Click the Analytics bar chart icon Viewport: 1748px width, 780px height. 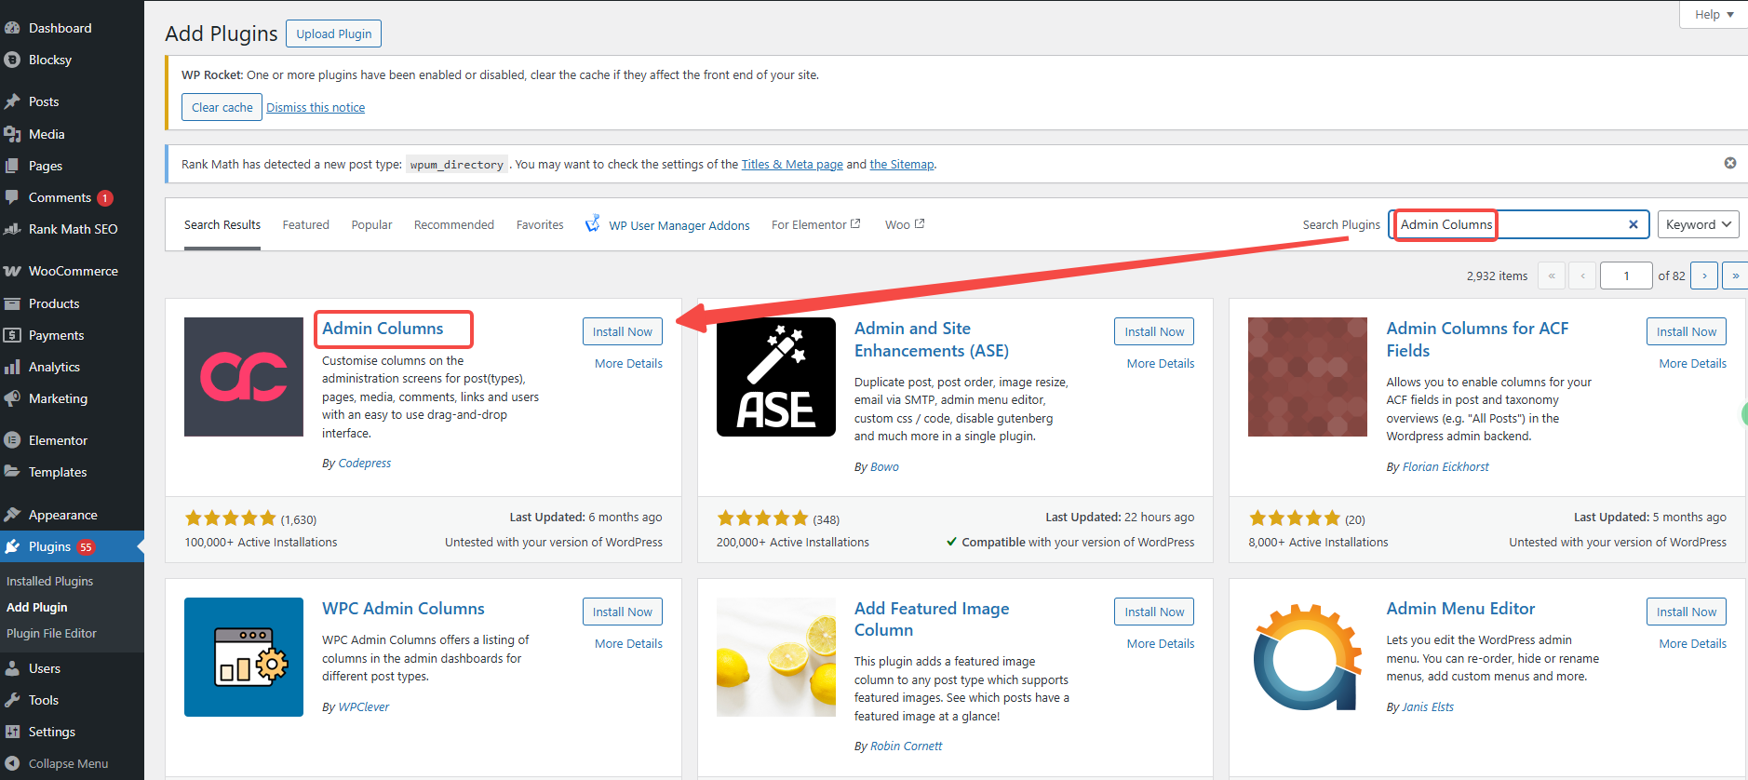[12, 367]
